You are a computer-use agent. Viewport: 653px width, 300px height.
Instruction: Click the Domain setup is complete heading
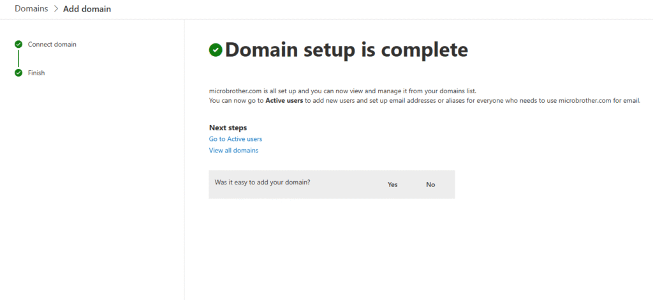click(x=346, y=49)
